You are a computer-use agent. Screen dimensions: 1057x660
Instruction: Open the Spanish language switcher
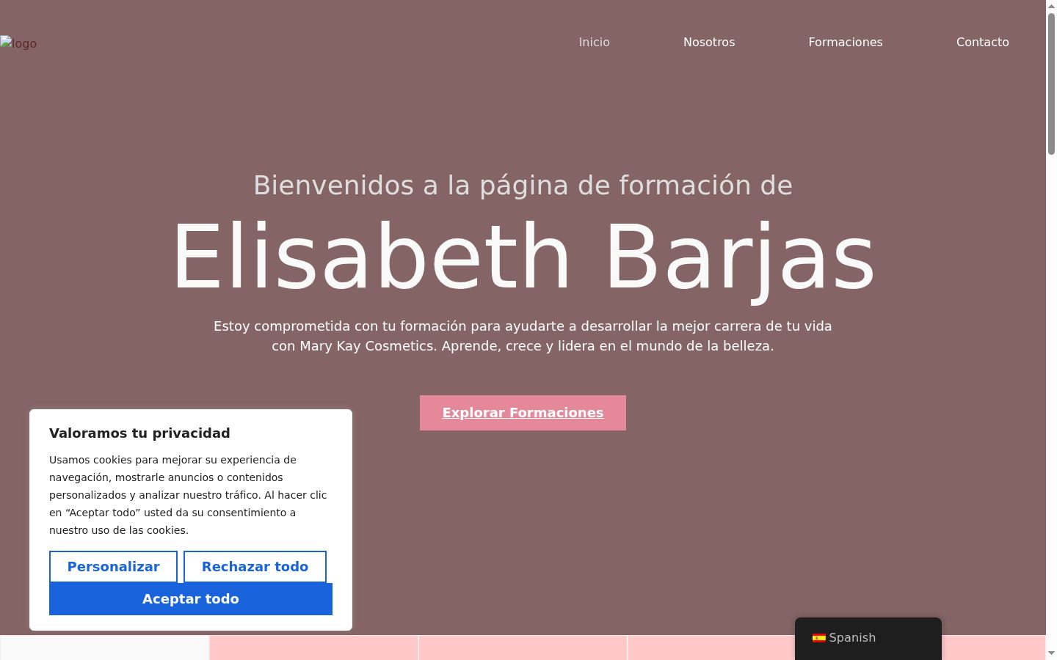pos(868,638)
